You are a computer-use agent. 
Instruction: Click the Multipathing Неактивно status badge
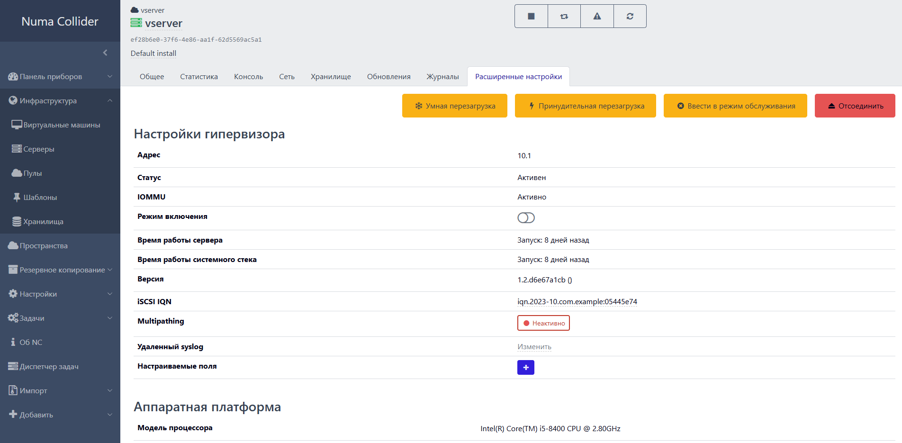pyautogui.click(x=543, y=323)
